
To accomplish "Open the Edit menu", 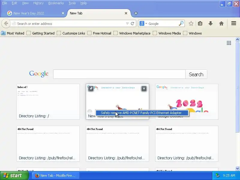I will pos(14,3).
